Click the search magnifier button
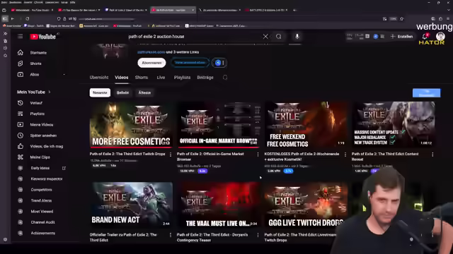This screenshot has height=254, width=453. click(278, 37)
